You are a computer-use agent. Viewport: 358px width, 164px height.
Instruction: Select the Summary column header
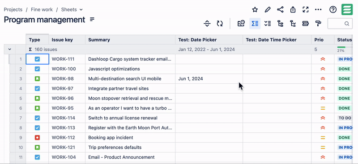130,40
